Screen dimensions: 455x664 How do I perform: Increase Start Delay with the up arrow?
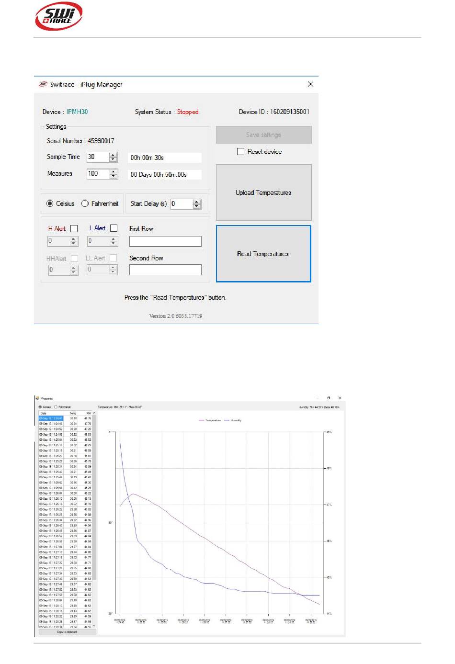tap(197, 202)
